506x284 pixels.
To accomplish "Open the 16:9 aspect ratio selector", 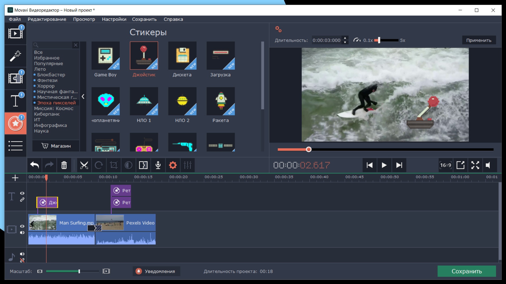I will tap(446, 165).
